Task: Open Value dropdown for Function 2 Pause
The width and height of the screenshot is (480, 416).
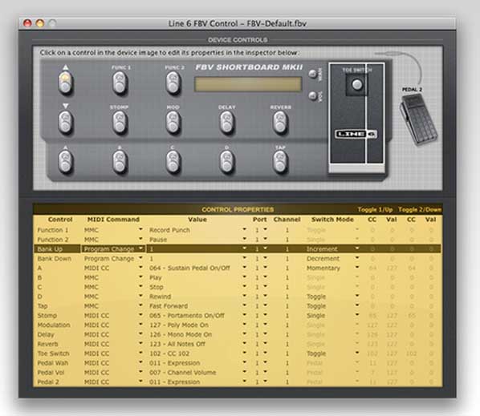Action: [x=244, y=239]
